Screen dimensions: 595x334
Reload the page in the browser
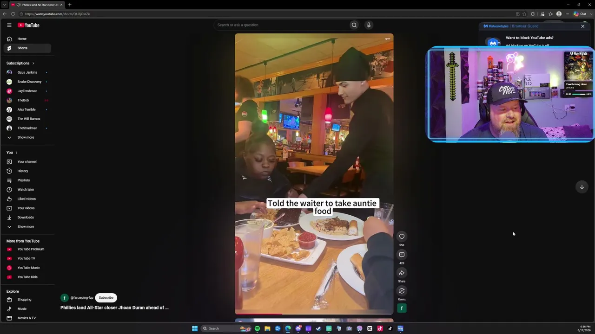pyautogui.click(x=13, y=14)
